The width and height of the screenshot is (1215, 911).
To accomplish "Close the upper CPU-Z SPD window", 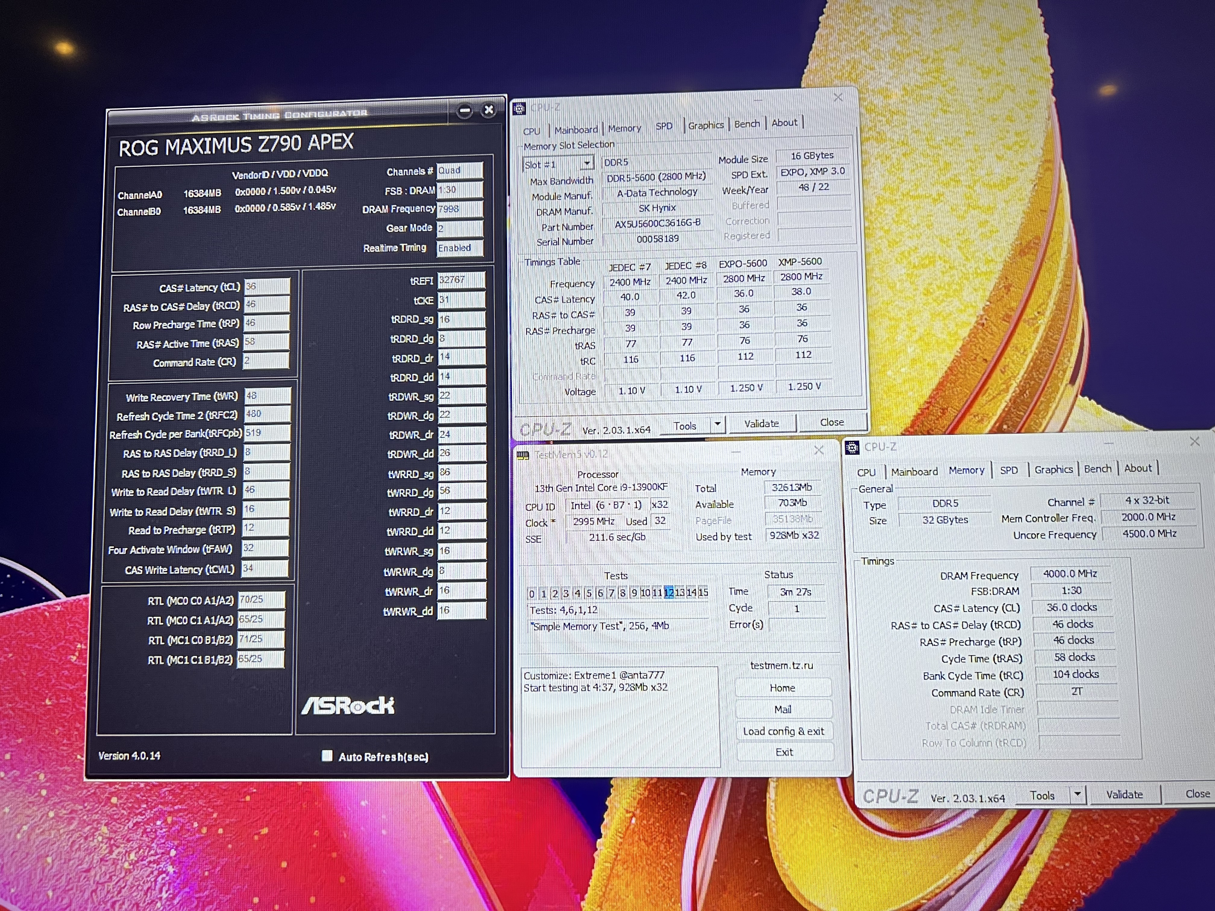I will coord(838,98).
